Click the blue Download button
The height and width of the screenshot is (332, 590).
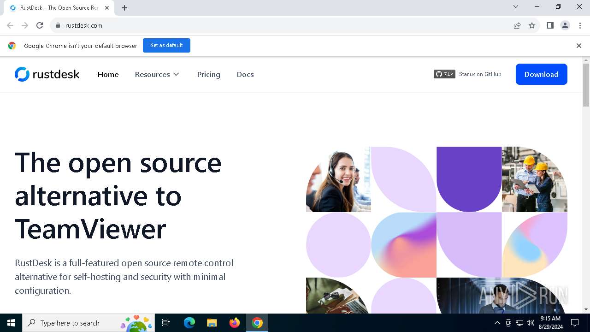pyautogui.click(x=541, y=74)
